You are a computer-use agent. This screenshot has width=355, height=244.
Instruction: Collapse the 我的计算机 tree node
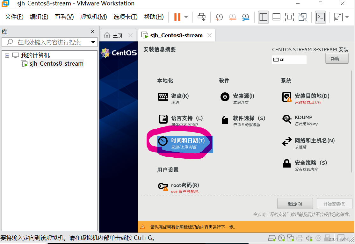(x=7, y=55)
